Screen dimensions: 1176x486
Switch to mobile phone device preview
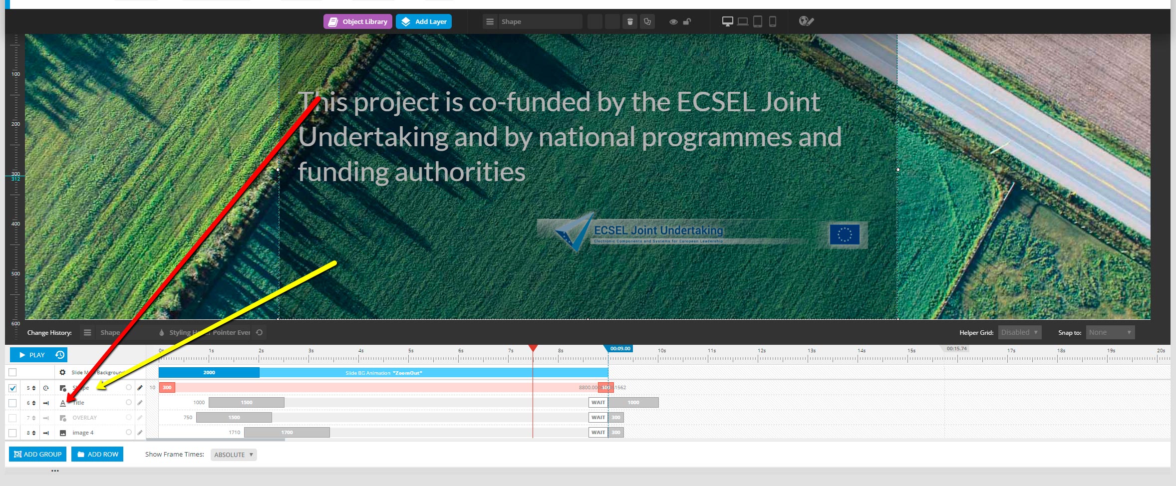coord(772,21)
